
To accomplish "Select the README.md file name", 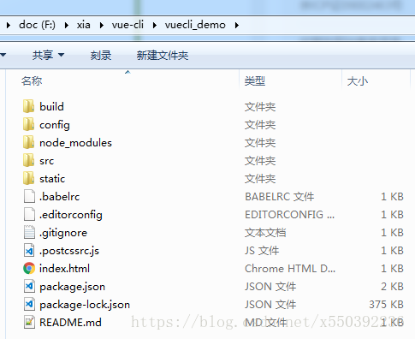I will click(70, 323).
